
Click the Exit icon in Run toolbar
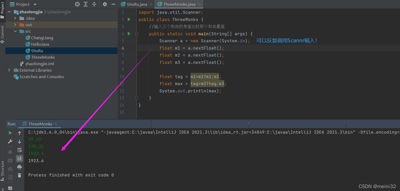coord(10,178)
